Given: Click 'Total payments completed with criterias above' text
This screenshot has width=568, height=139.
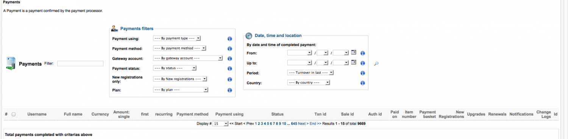Looking at the screenshot, I should pyautogui.click(x=48, y=134).
